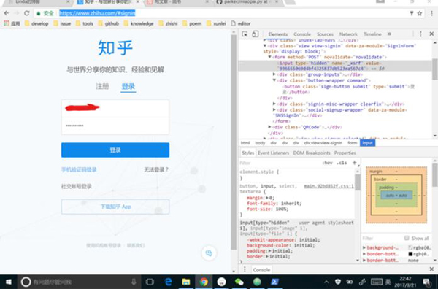Viewport: 438px width, 289px height.
Task: Reload the page with refresh icon
Action: (x=26, y=13)
